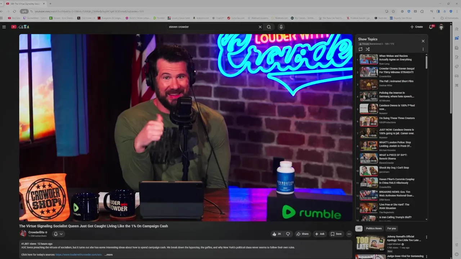Open the louderwithcrowder.com sources link

pyautogui.click(x=79, y=255)
